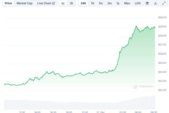
Task: Choose the 1y time range
Action: point(118,3)
